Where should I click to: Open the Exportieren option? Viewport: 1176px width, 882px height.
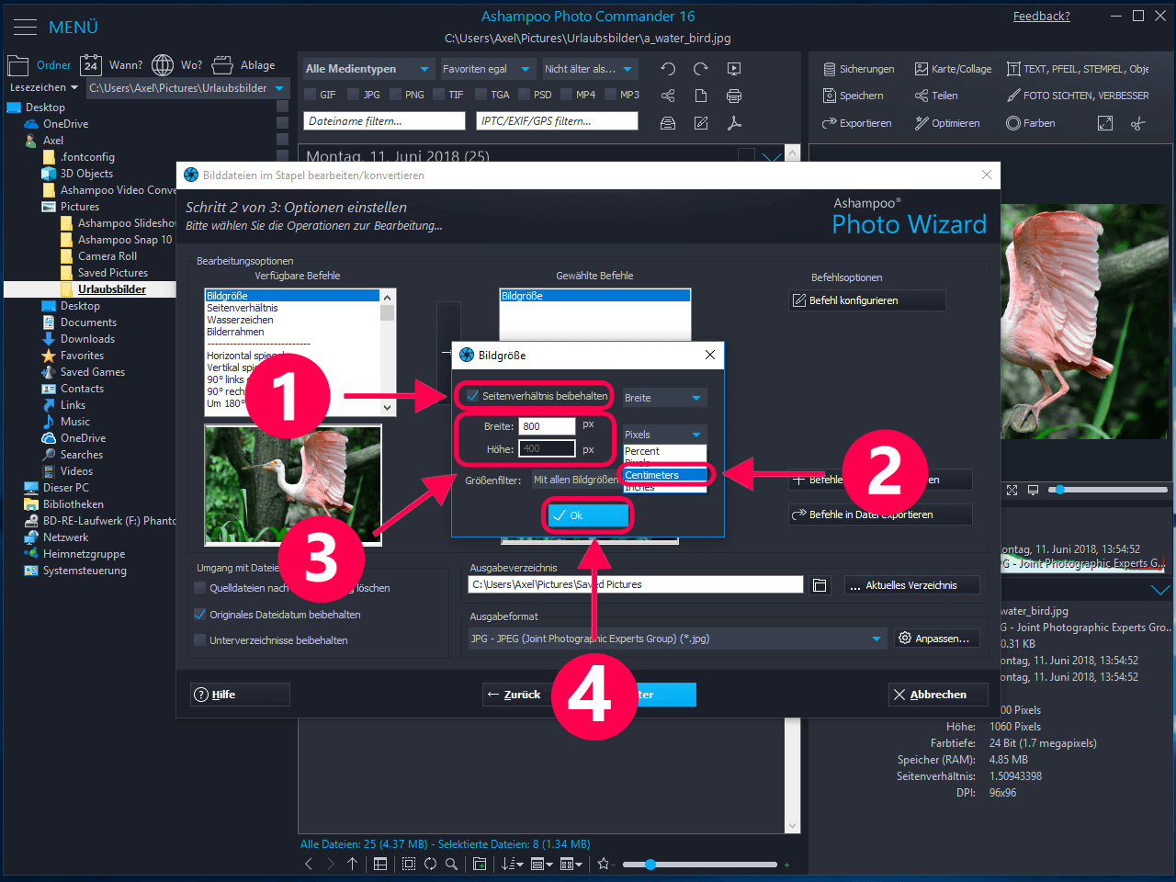[856, 123]
